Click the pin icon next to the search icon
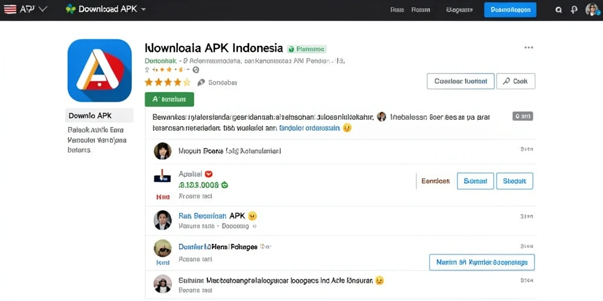This screenshot has width=603, height=301. point(574,11)
